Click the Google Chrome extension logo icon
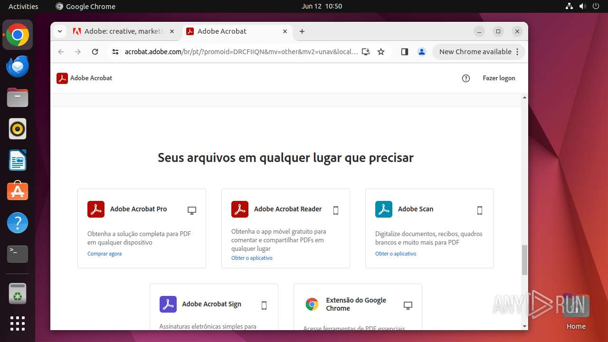608x342 pixels. tap(312, 304)
